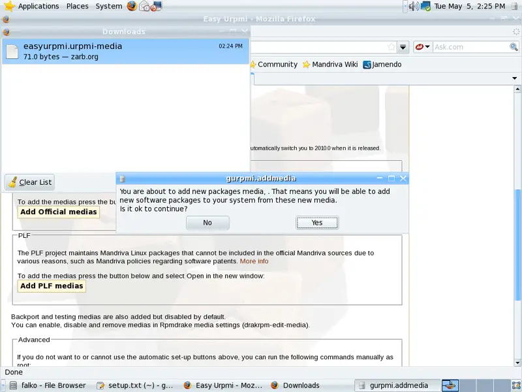This screenshot has height=392, width=522.
Task: Switch to Easy Urpmi Firefox taskbar item
Action: [223, 385]
